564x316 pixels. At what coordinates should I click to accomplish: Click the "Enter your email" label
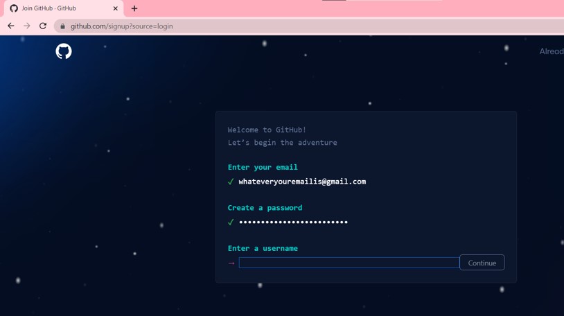tap(263, 167)
